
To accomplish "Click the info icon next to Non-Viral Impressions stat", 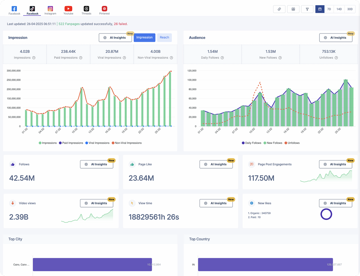I will point(171,58).
